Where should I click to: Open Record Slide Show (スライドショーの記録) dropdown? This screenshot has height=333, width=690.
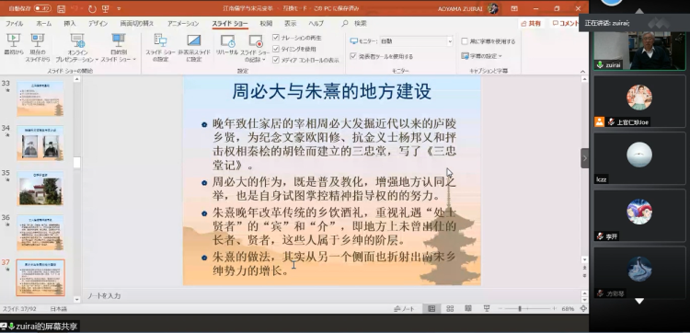(256, 49)
